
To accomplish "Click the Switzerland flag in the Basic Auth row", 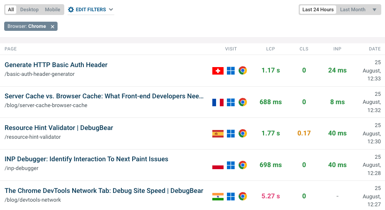I will (x=218, y=71).
